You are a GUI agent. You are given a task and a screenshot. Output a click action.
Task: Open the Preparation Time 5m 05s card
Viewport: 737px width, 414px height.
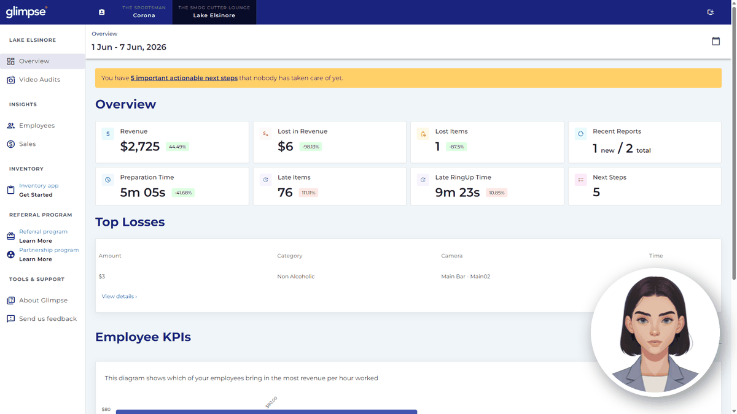point(172,186)
